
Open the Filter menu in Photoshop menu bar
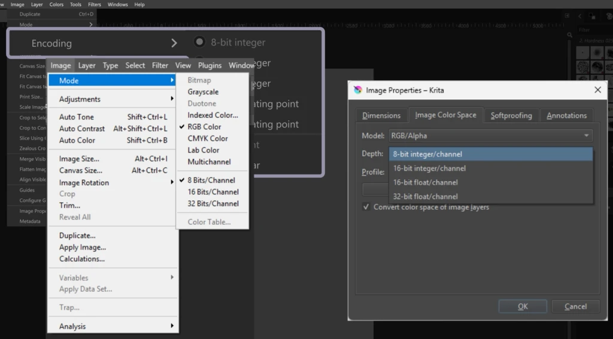click(160, 65)
